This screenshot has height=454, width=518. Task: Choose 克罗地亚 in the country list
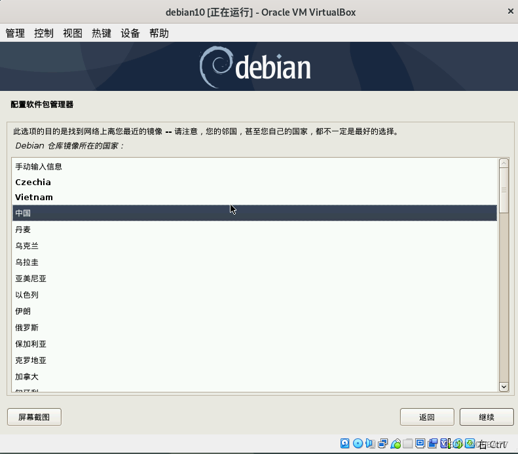255,360
